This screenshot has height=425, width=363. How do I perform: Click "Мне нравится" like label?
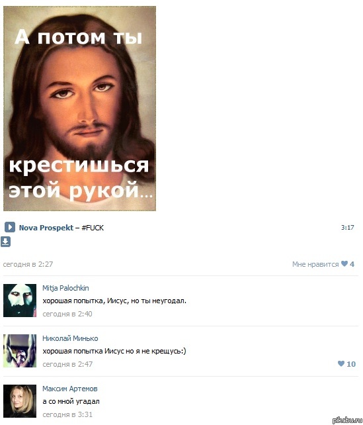coord(315,264)
